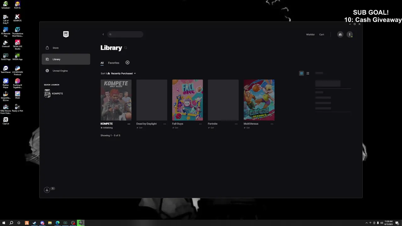Click the Epic Games logo in sidebar

click(66, 34)
